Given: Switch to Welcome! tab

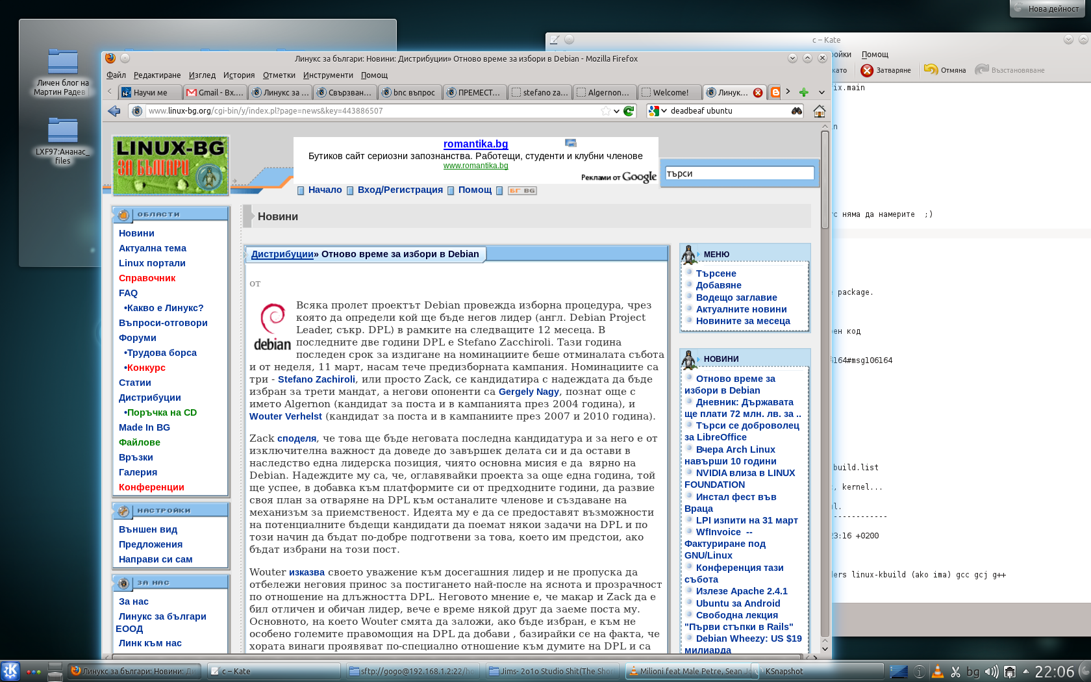Looking at the screenshot, I should [670, 92].
